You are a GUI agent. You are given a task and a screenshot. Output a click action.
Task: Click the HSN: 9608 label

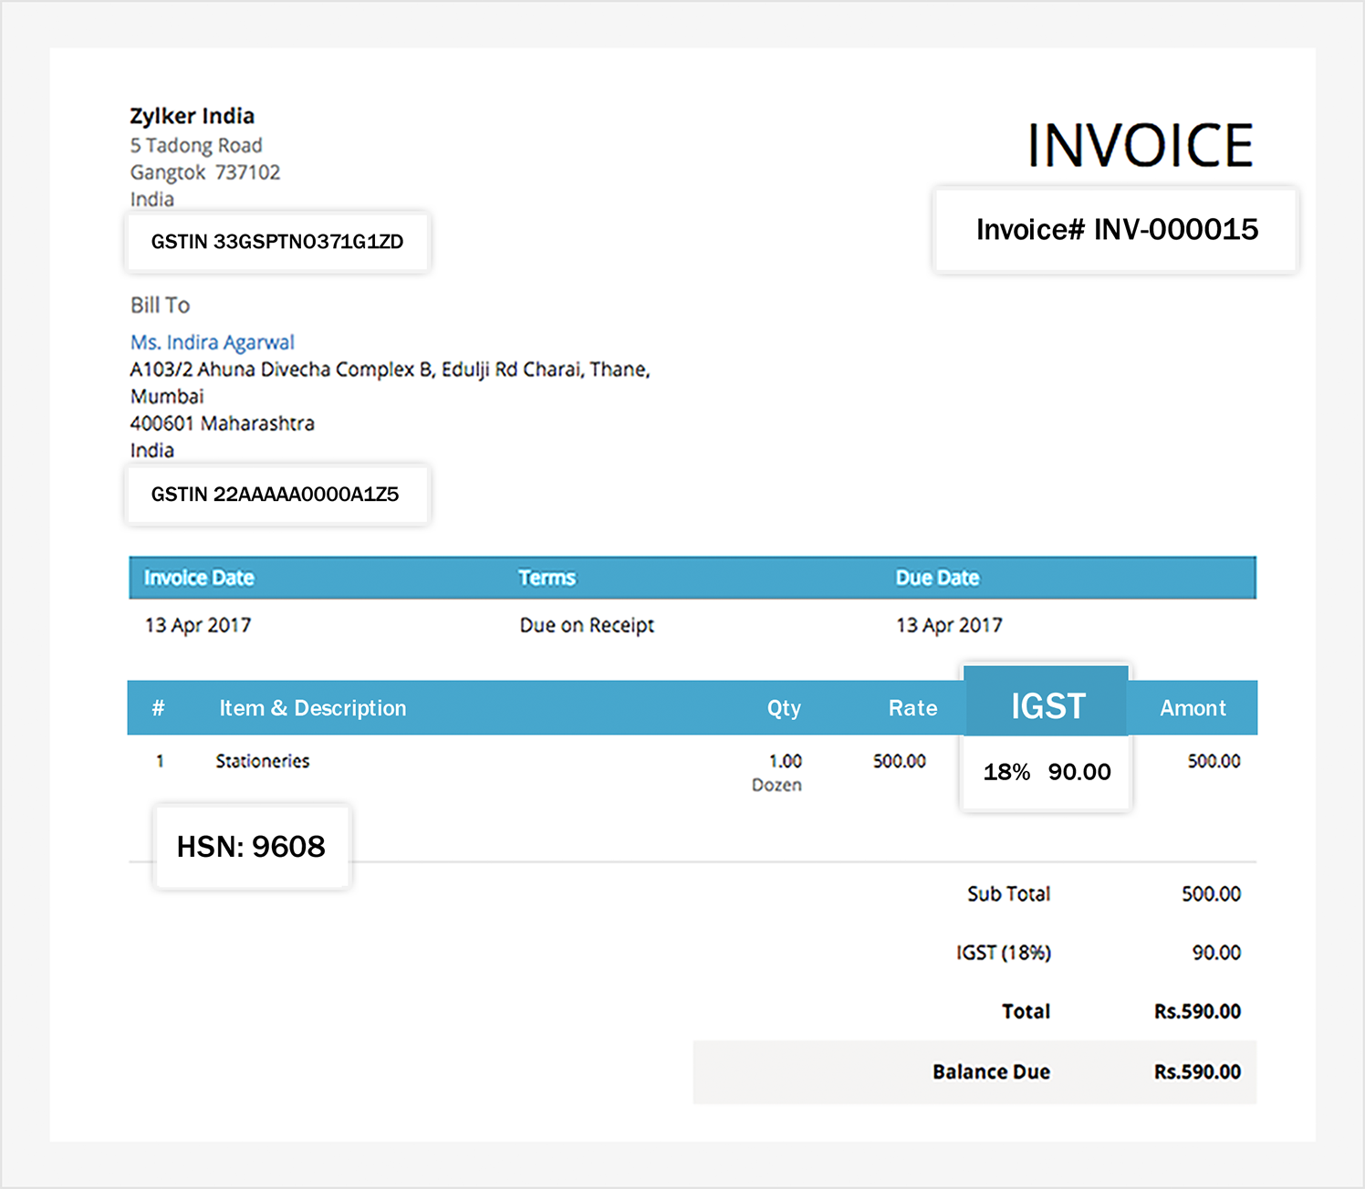click(252, 847)
